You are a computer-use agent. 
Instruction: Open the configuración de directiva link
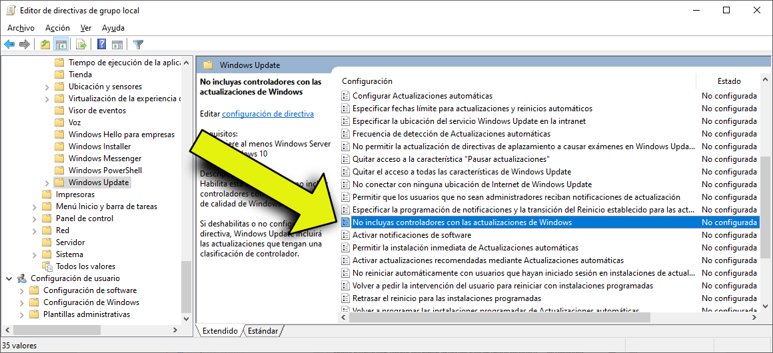(268, 114)
